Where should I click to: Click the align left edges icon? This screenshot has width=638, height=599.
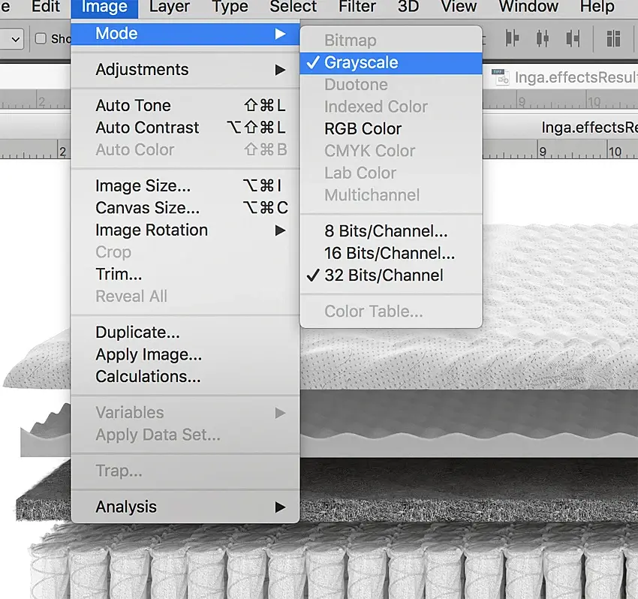(x=512, y=39)
